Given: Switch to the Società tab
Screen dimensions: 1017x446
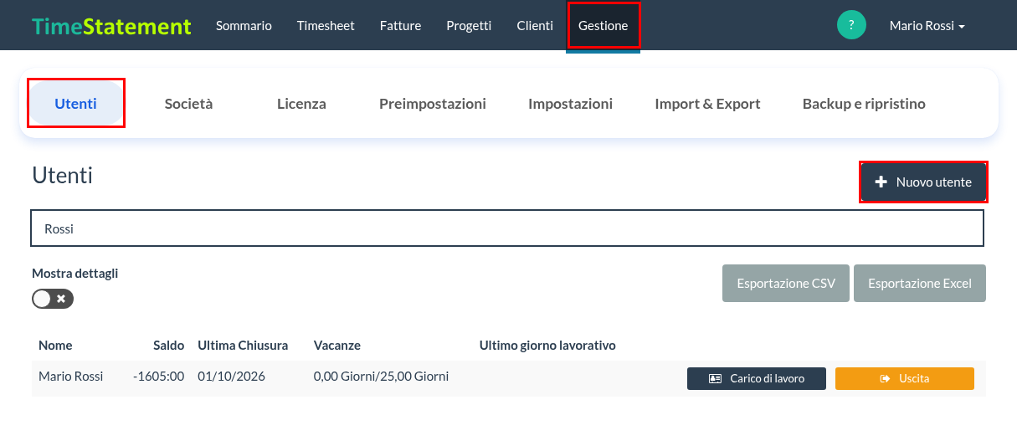Looking at the screenshot, I should [189, 104].
